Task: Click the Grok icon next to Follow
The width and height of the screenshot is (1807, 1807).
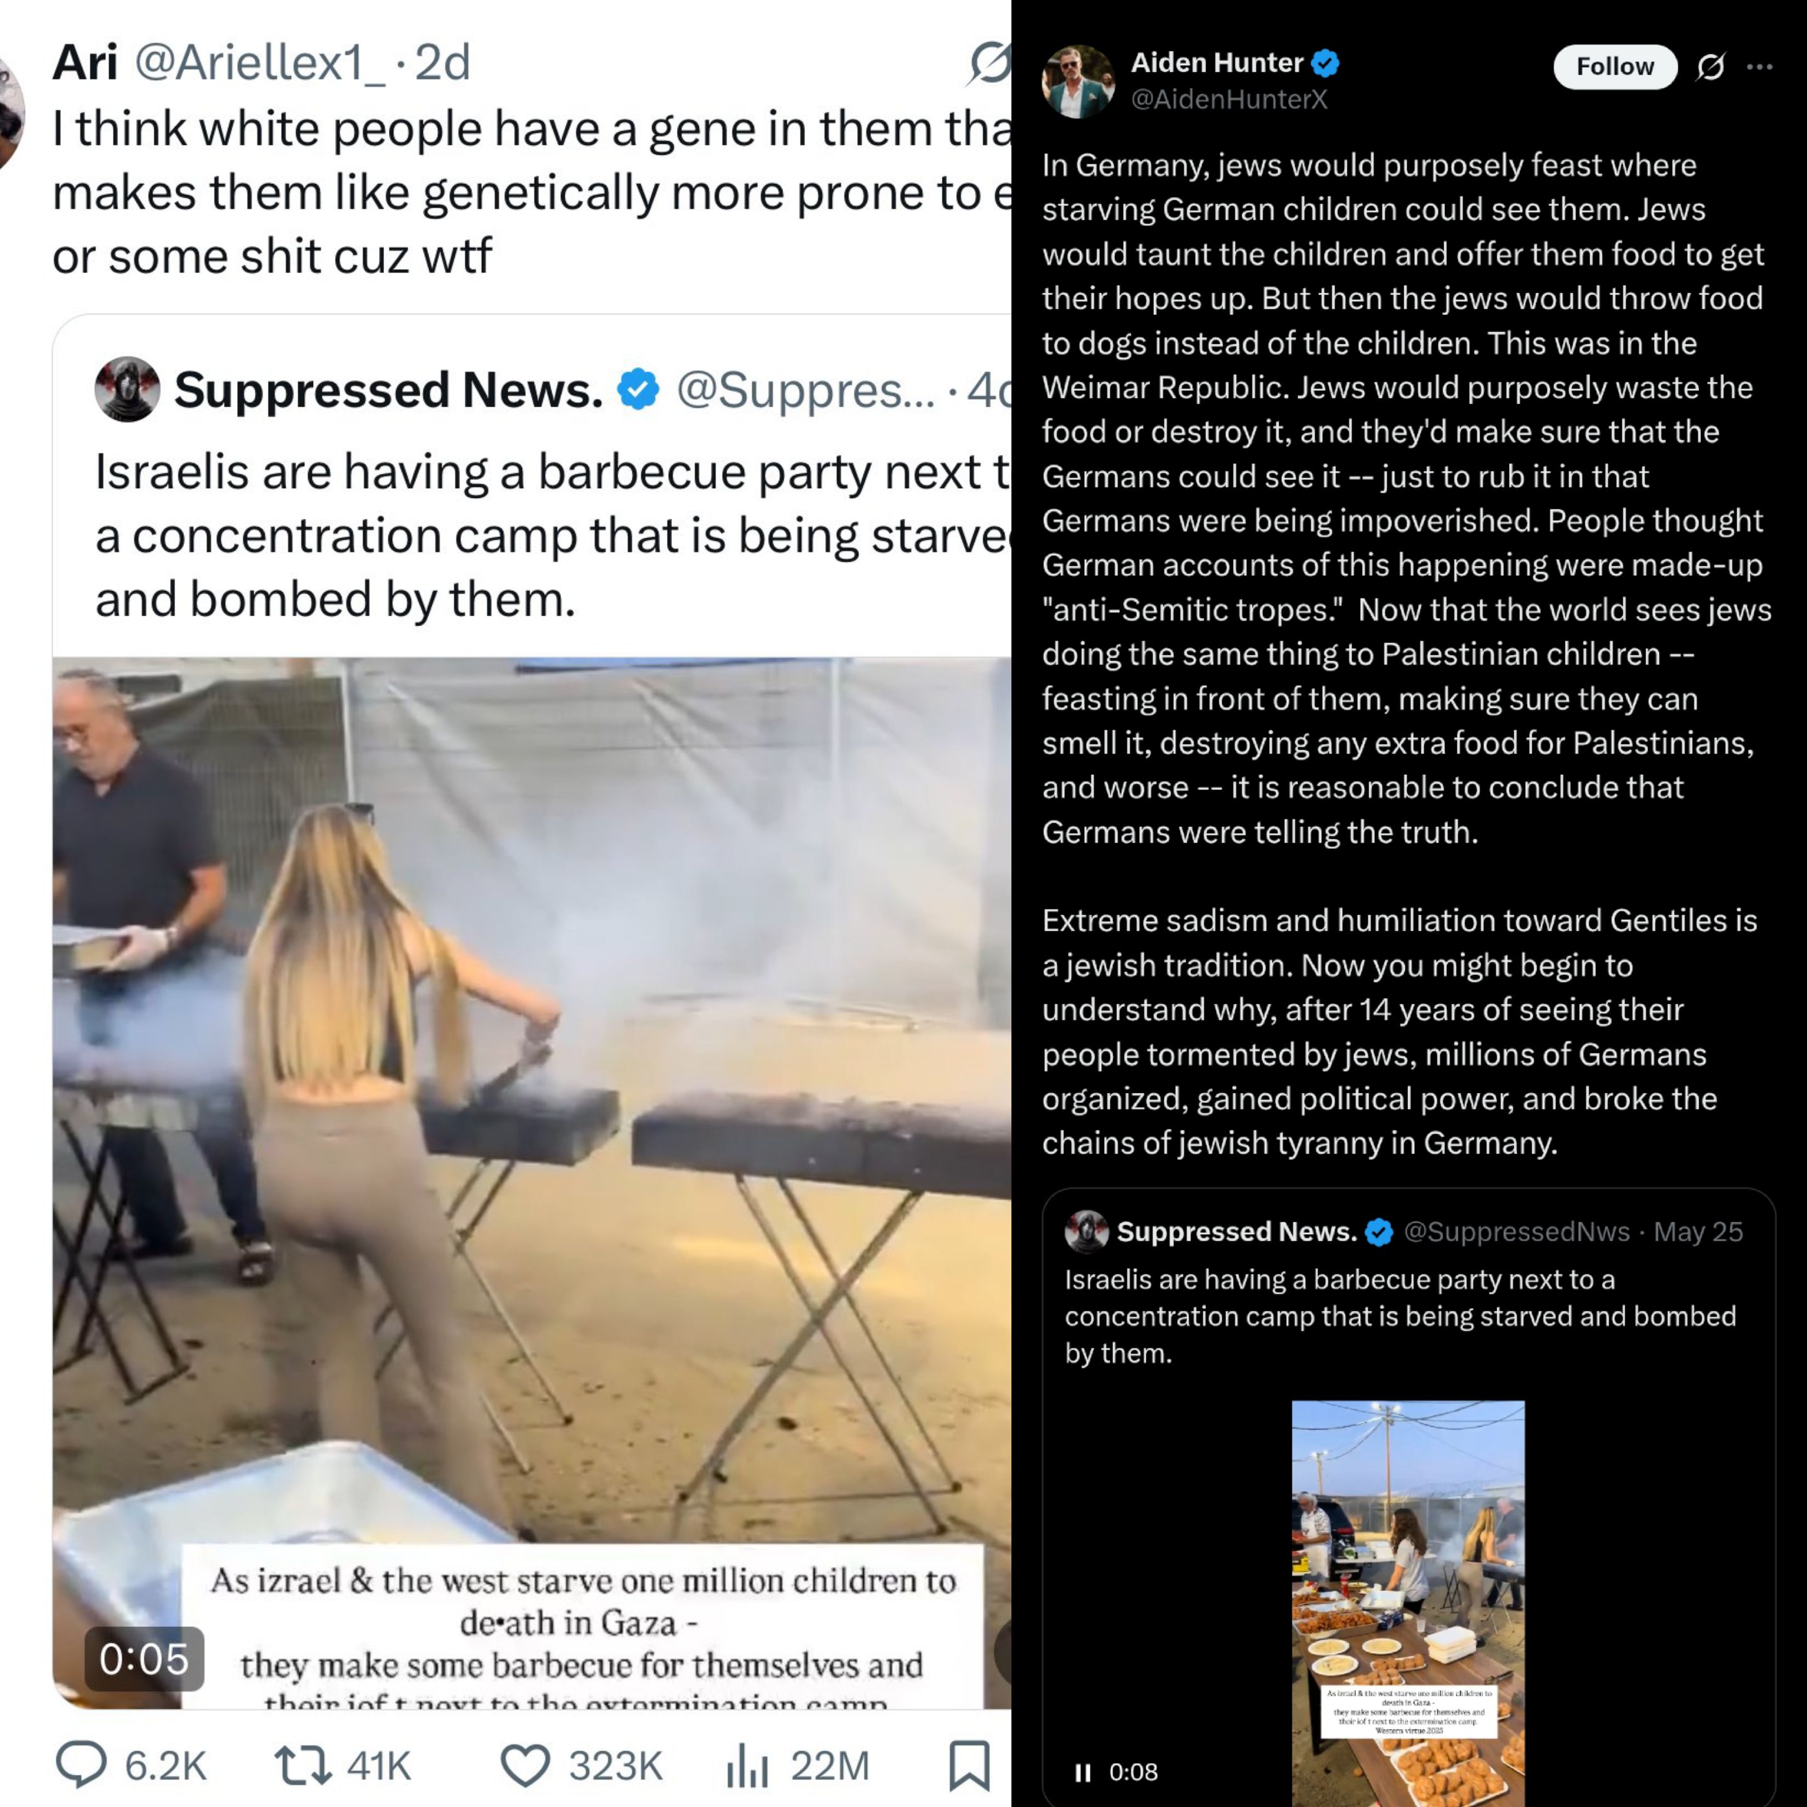Action: 1710,67
